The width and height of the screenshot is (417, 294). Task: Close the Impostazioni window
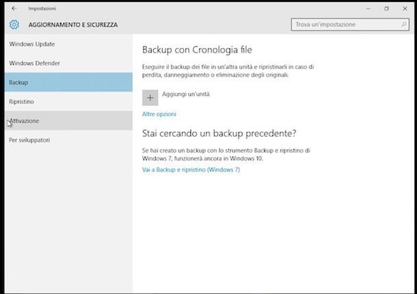(x=405, y=8)
